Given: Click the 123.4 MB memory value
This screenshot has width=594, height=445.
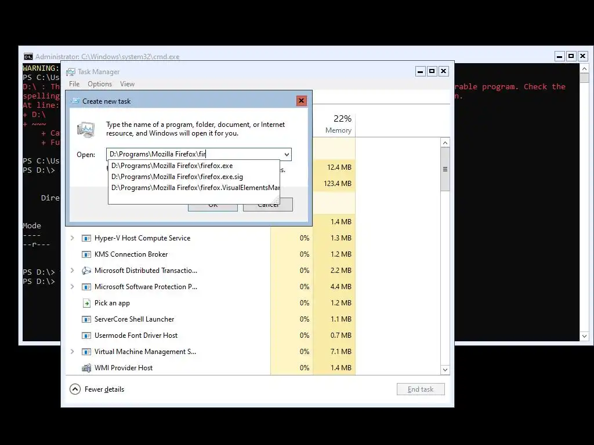Looking at the screenshot, I should (x=338, y=184).
